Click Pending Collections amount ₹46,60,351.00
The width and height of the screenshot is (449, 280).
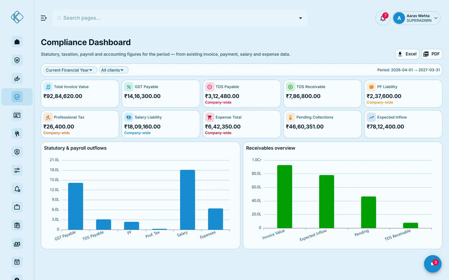click(x=304, y=127)
